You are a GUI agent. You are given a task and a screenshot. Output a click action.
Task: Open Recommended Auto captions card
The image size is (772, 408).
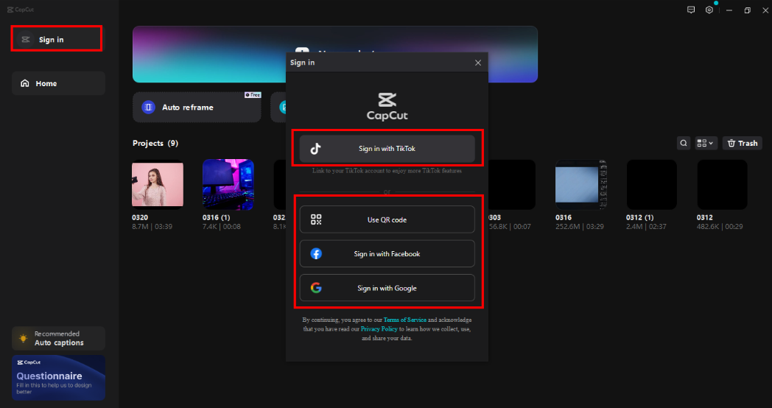click(59, 338)
